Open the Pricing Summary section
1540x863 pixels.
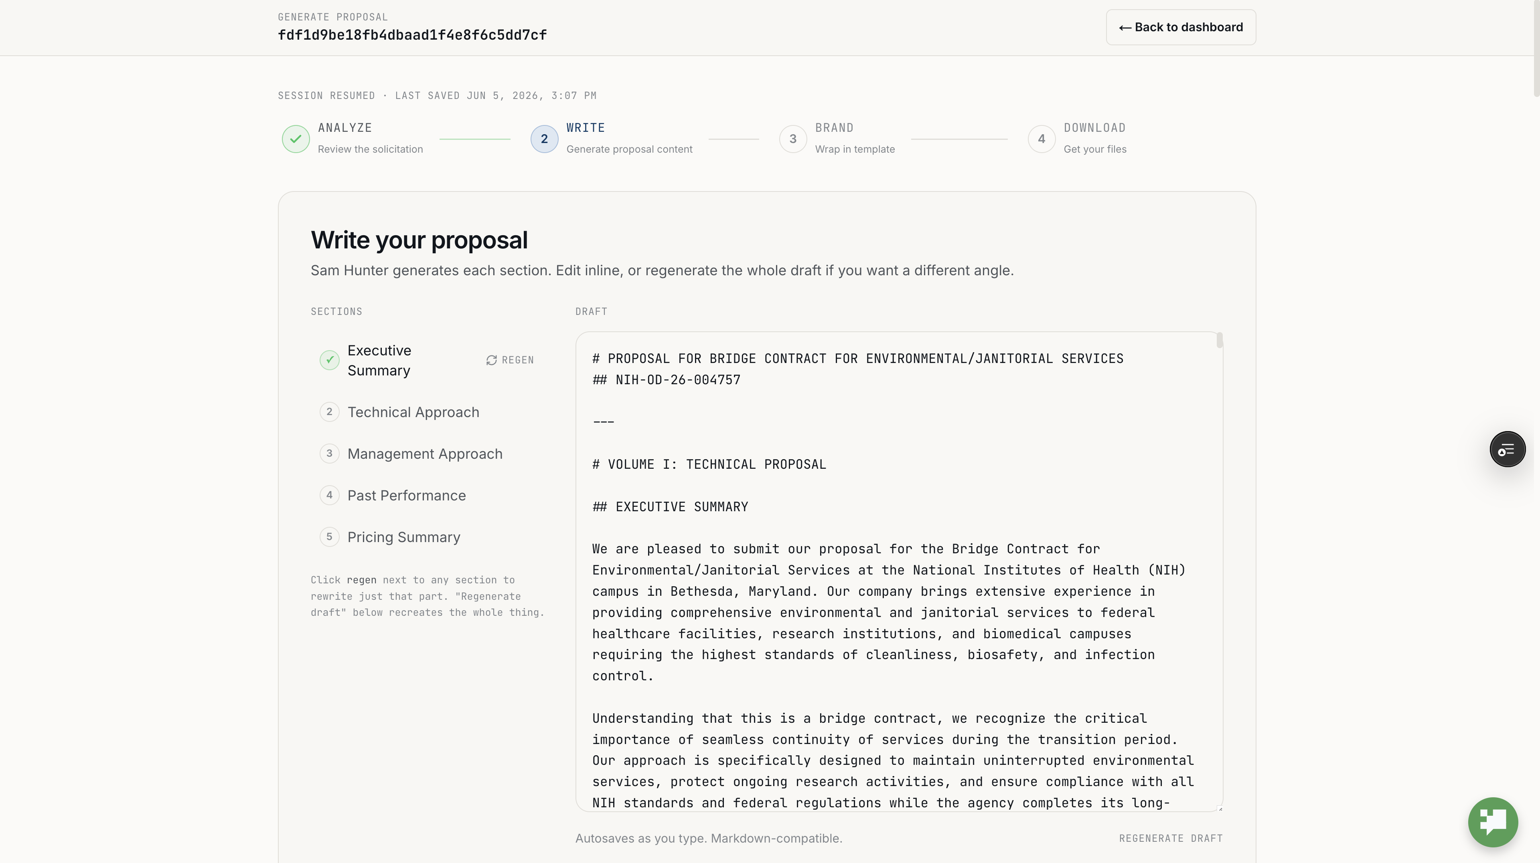403,538
